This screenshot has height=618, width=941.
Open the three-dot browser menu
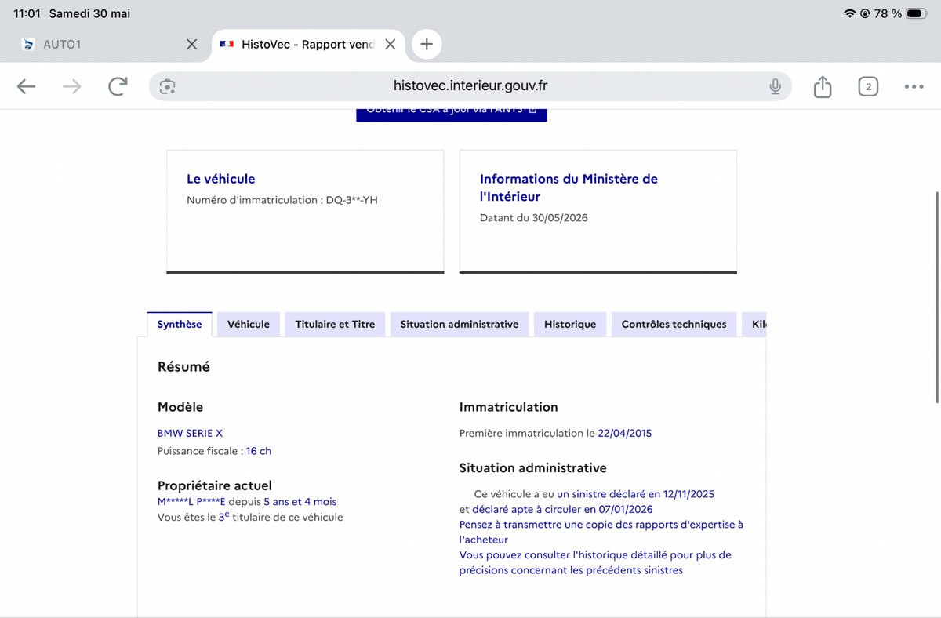click(913, 86)
